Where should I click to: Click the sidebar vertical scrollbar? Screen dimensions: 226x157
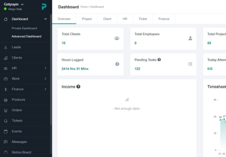(x=51, y=69)
